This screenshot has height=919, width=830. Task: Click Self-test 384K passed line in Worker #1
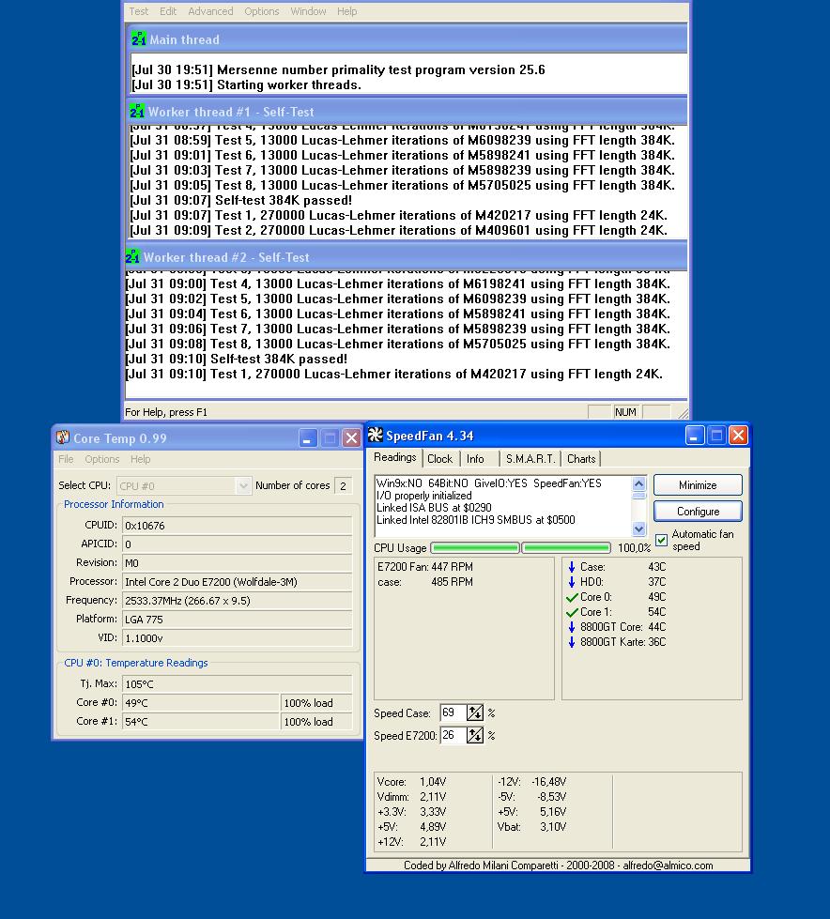click(240, 201)
